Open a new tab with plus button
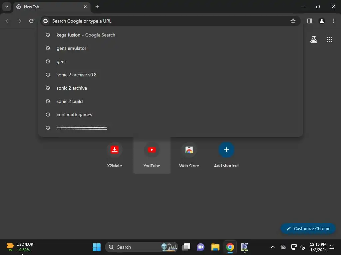 [97, 7]
